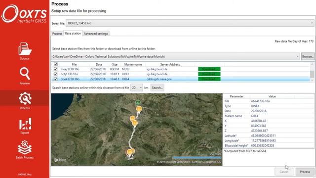This screenshot has width=316, height=178.
Task: Click the Latitude value 48.0848050425511
Action: (x=263, y=135)
